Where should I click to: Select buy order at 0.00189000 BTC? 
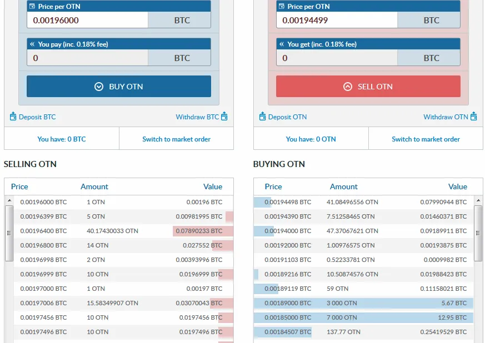(363, 303)
